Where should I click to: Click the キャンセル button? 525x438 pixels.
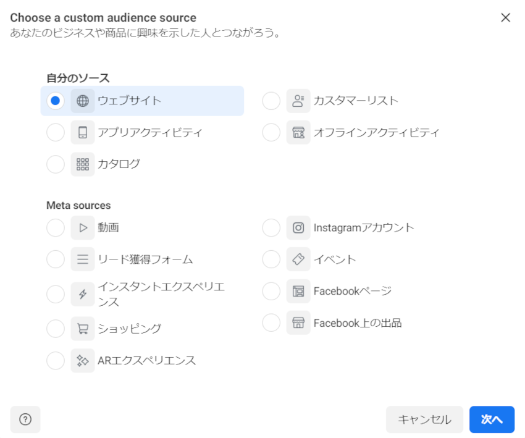pos(424,419)
